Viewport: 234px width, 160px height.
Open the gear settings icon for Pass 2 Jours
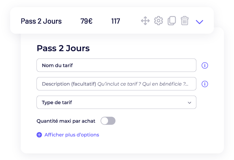point(158,21)
